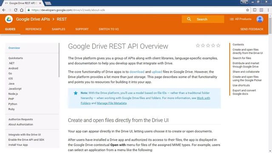Open the Guides tab
The width and height of the screenshot is (272, 153).
coord(10,29)
